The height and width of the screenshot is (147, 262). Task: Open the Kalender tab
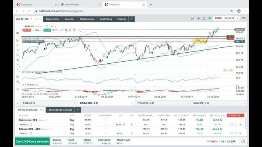coord(69,19)
